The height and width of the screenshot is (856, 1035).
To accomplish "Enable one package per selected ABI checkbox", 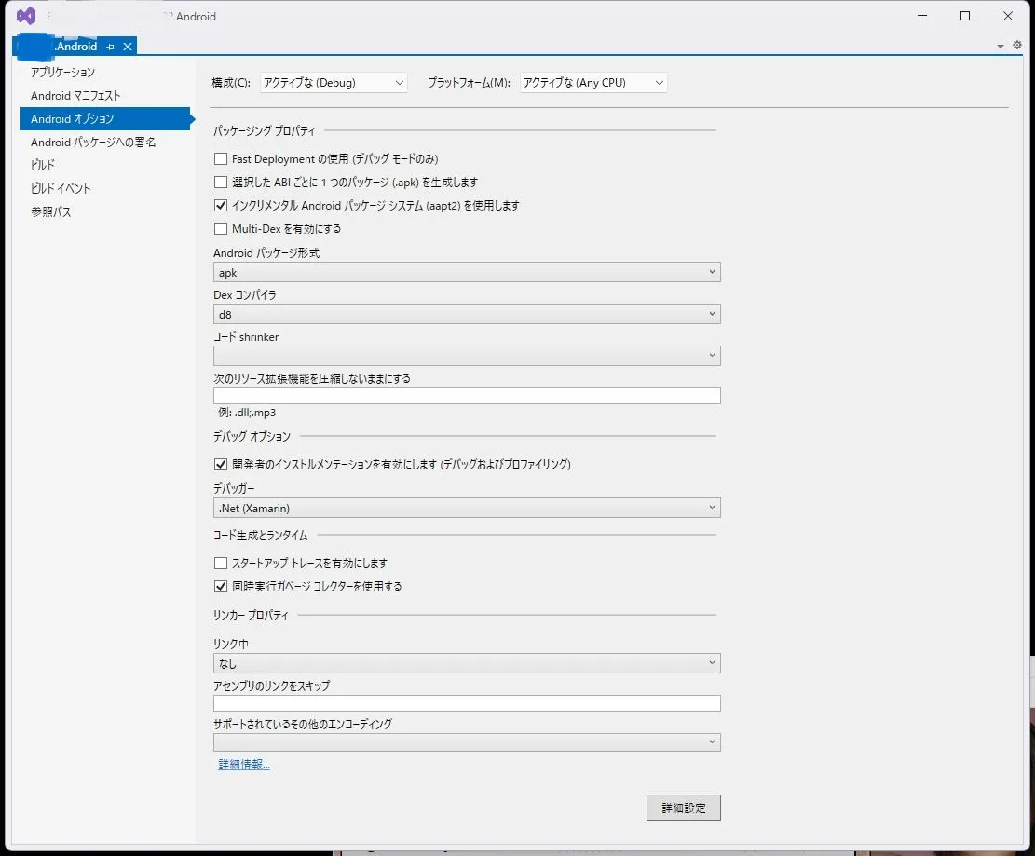I will point(221,183).
